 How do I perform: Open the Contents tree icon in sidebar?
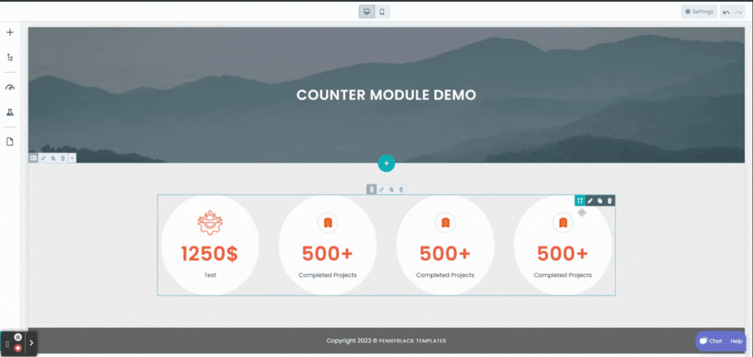[10, 57]
